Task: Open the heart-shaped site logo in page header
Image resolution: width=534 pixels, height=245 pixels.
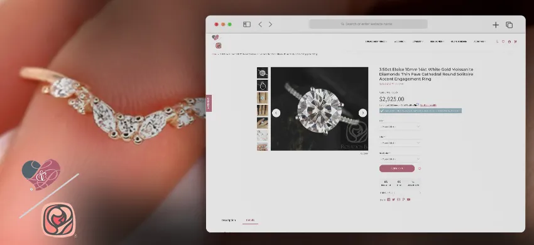Action: click(215, 38)
